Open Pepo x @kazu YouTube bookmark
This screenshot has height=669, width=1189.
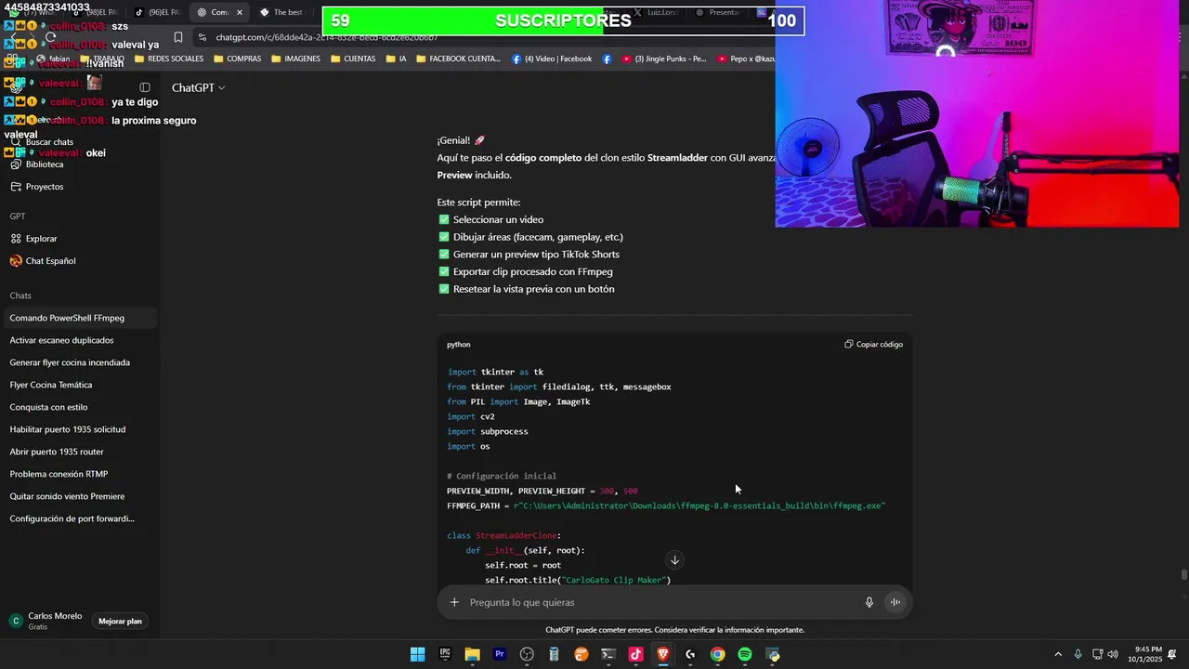tap(747, 59)
